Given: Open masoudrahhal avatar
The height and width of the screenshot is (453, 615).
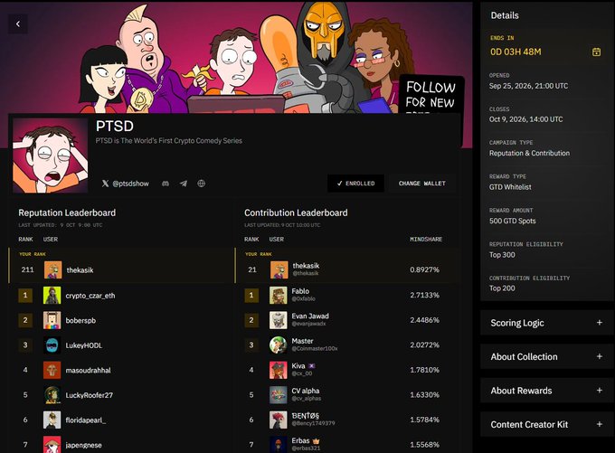Looking at the screenshot, I should (x=52, y=370).
